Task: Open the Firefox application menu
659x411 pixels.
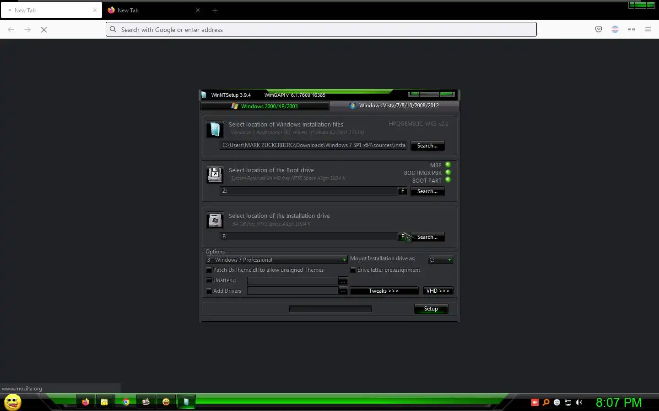Action: pos(648,29)
